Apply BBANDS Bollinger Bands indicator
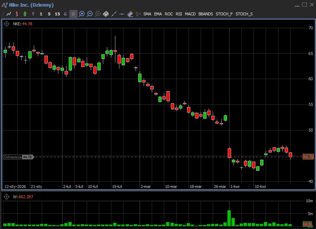316x229 pixels. [205, 14]
